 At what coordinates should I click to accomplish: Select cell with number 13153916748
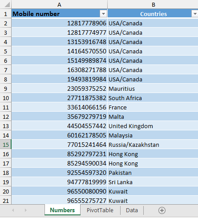(x=59, y=42)
